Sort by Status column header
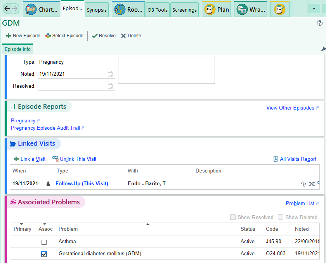This screenshot has height=263, width=326. 248,229
